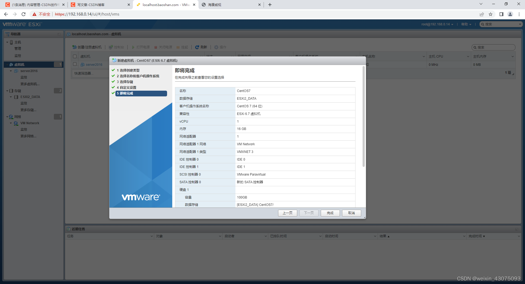Select 更多存储... in navigator
The height and width of the screenshot is (284, 525).
28,110
